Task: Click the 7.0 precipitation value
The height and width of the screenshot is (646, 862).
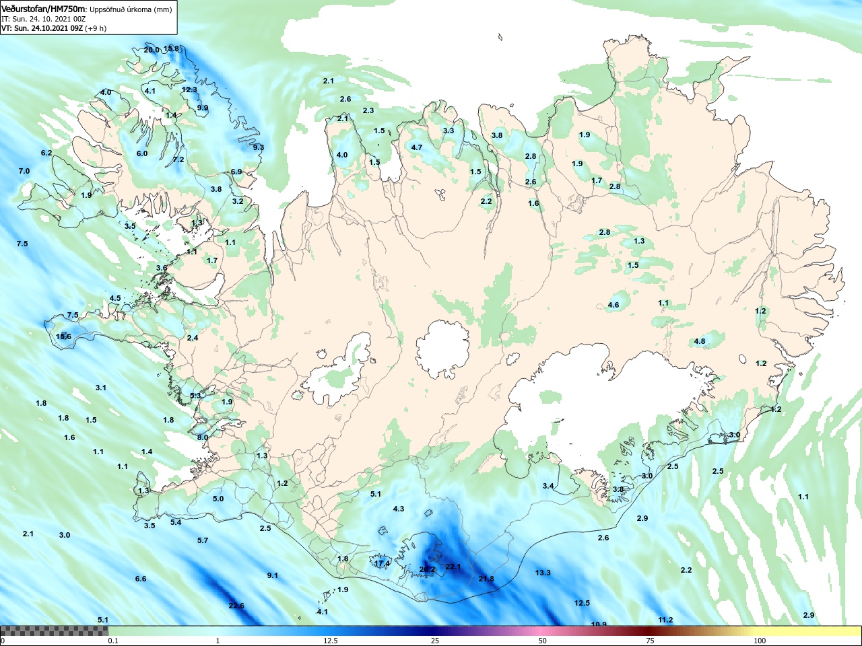Action: click(24, 171)
